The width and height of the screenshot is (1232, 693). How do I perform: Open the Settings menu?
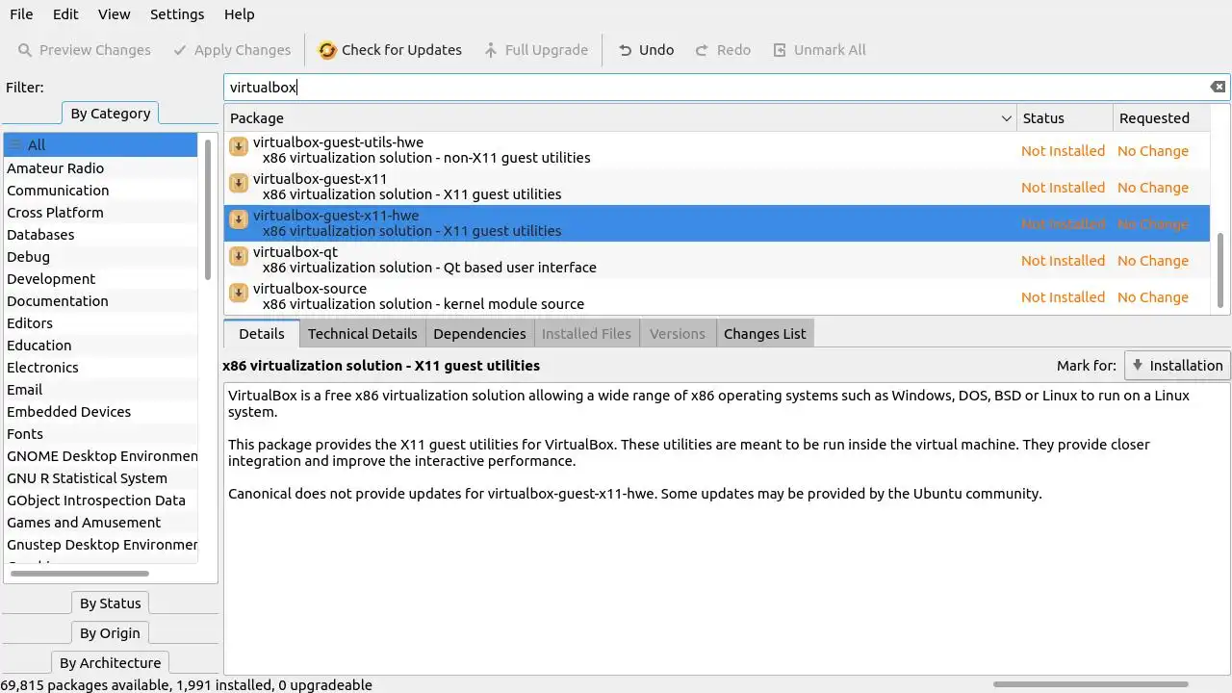point(177,14)
